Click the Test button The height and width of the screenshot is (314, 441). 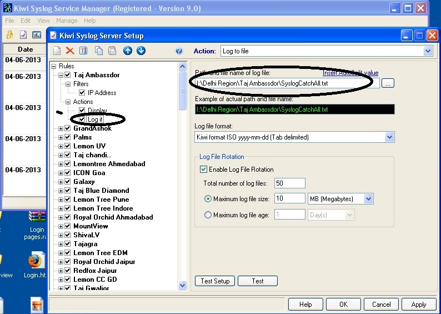[258, 281]
